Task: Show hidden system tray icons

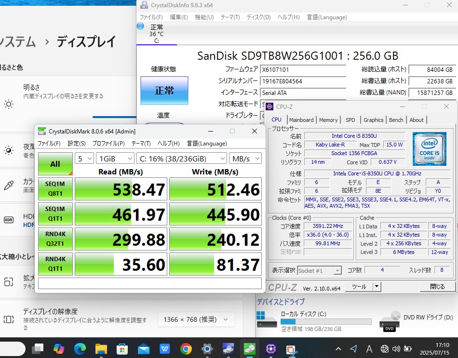Action: [x=338, y=349]
